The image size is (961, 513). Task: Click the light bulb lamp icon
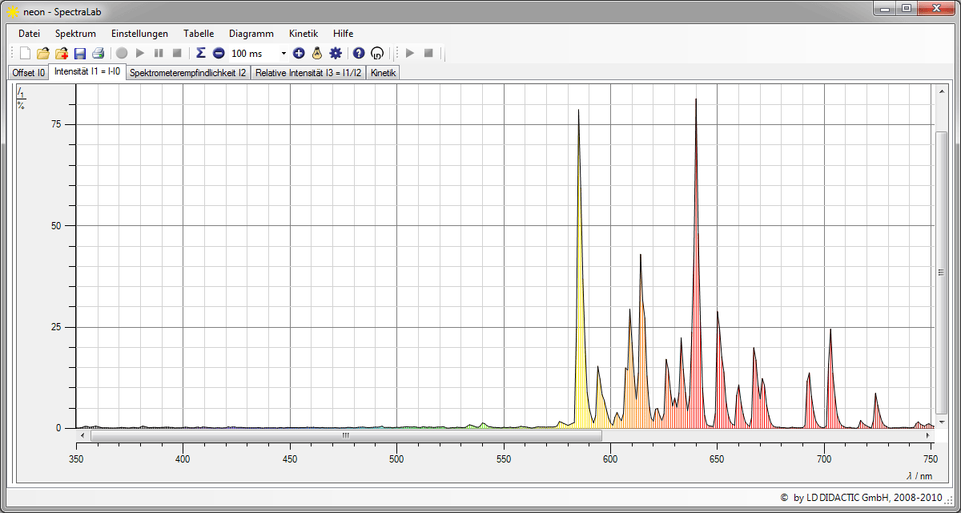[317, 54]
